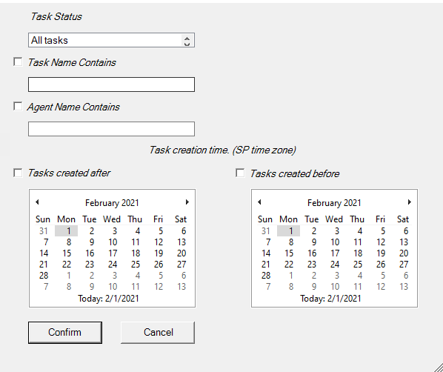Select February 20 in created-before calendar
The image size is (443, 372).
click(404, 253)
